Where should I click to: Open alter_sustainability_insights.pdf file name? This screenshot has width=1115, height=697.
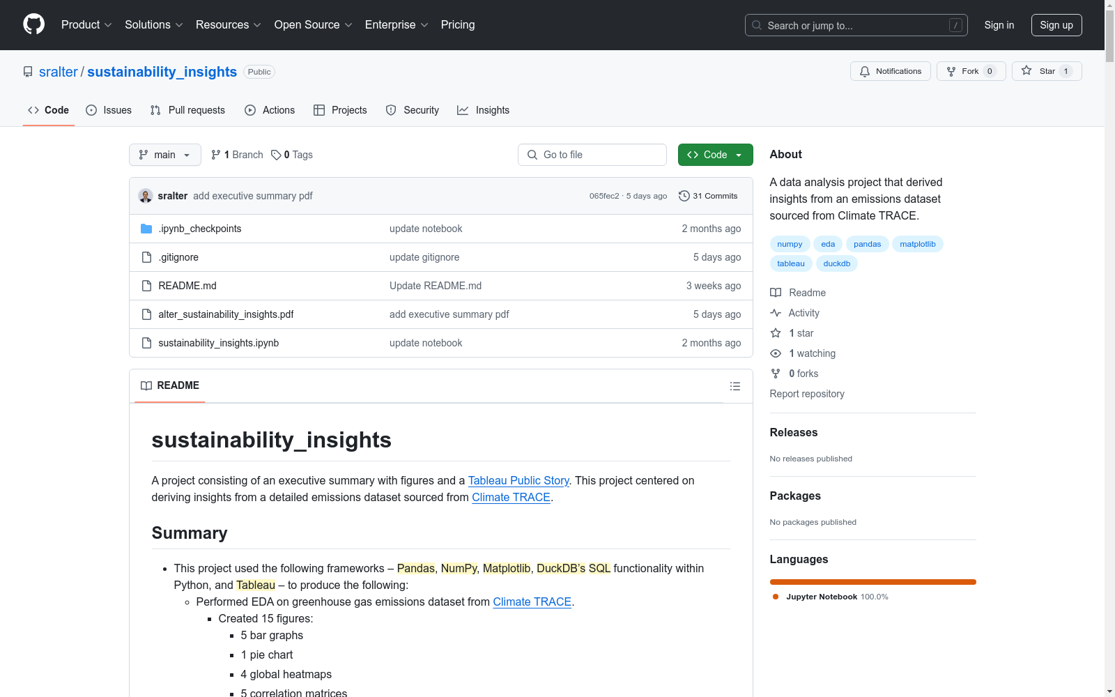226,314
